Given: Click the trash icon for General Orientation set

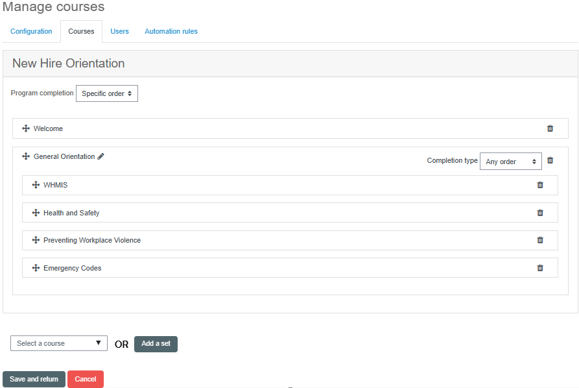Looking at the screenshot, I should point(550,160).
